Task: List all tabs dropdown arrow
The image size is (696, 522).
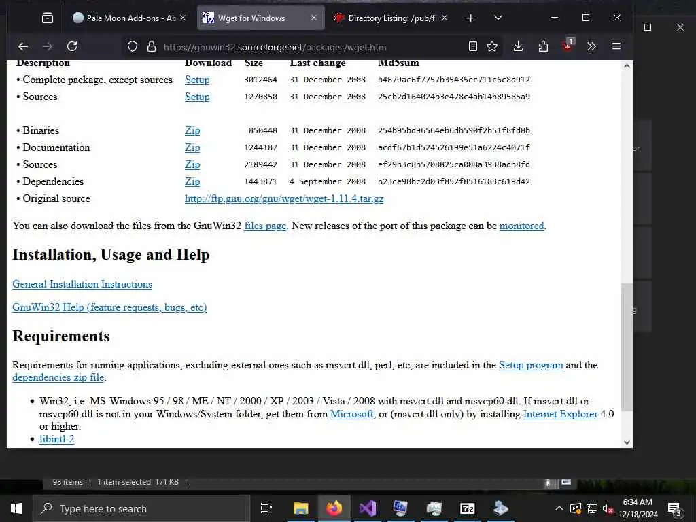Action: pyautogui.click(x=498, y=18)
